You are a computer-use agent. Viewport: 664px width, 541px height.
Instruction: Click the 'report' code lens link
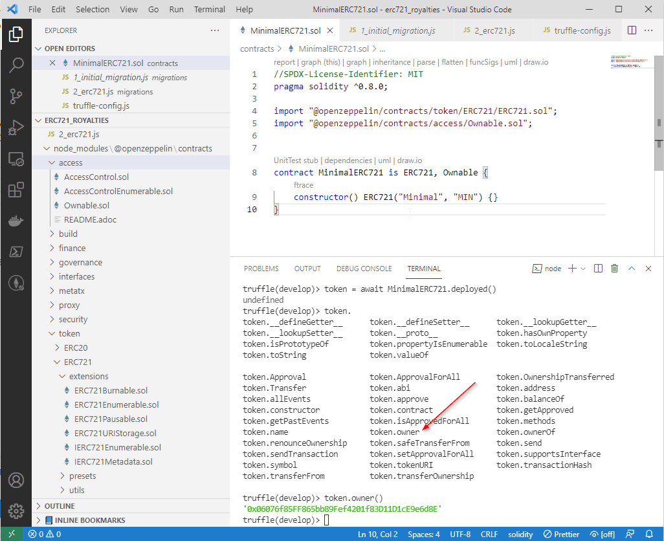[x=284, y=62]
